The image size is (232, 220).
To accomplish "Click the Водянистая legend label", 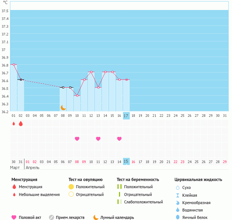I will [193, 210].
